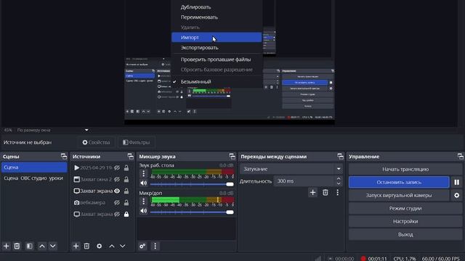Remove scene transition with trash icon

coord(325,192)
